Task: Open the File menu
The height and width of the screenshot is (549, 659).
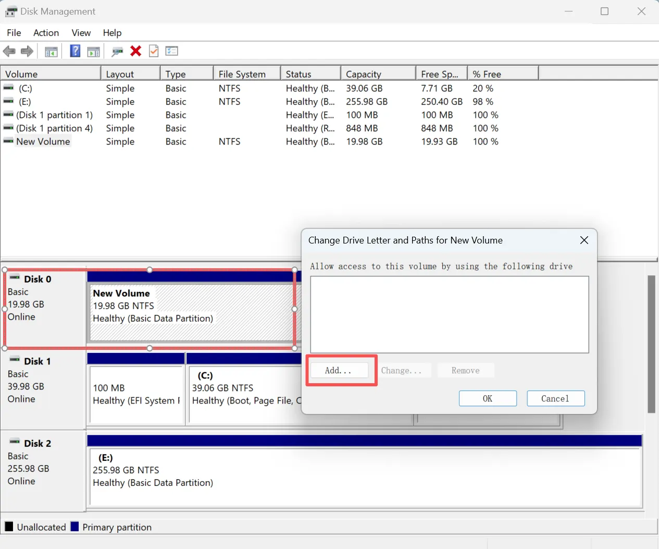Action: tap(14, 32)
